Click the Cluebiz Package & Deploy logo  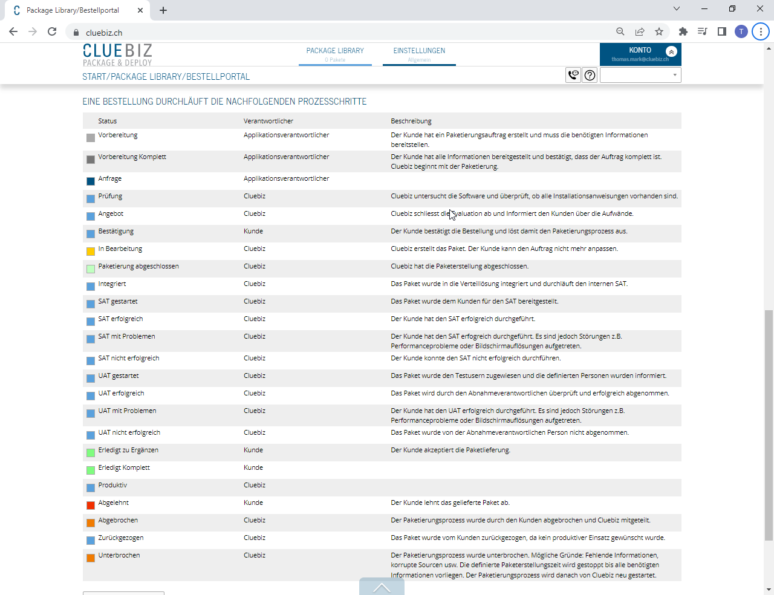[x=117, y=54]
